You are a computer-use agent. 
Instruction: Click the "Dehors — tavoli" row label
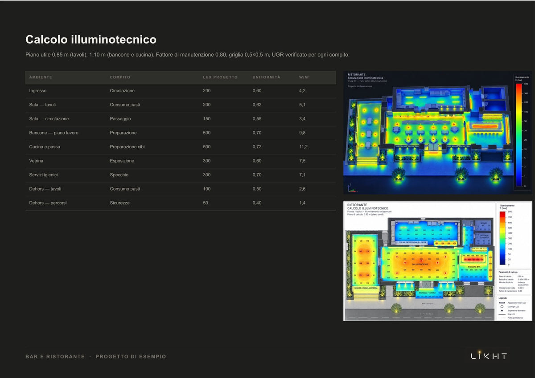point(45,189)
